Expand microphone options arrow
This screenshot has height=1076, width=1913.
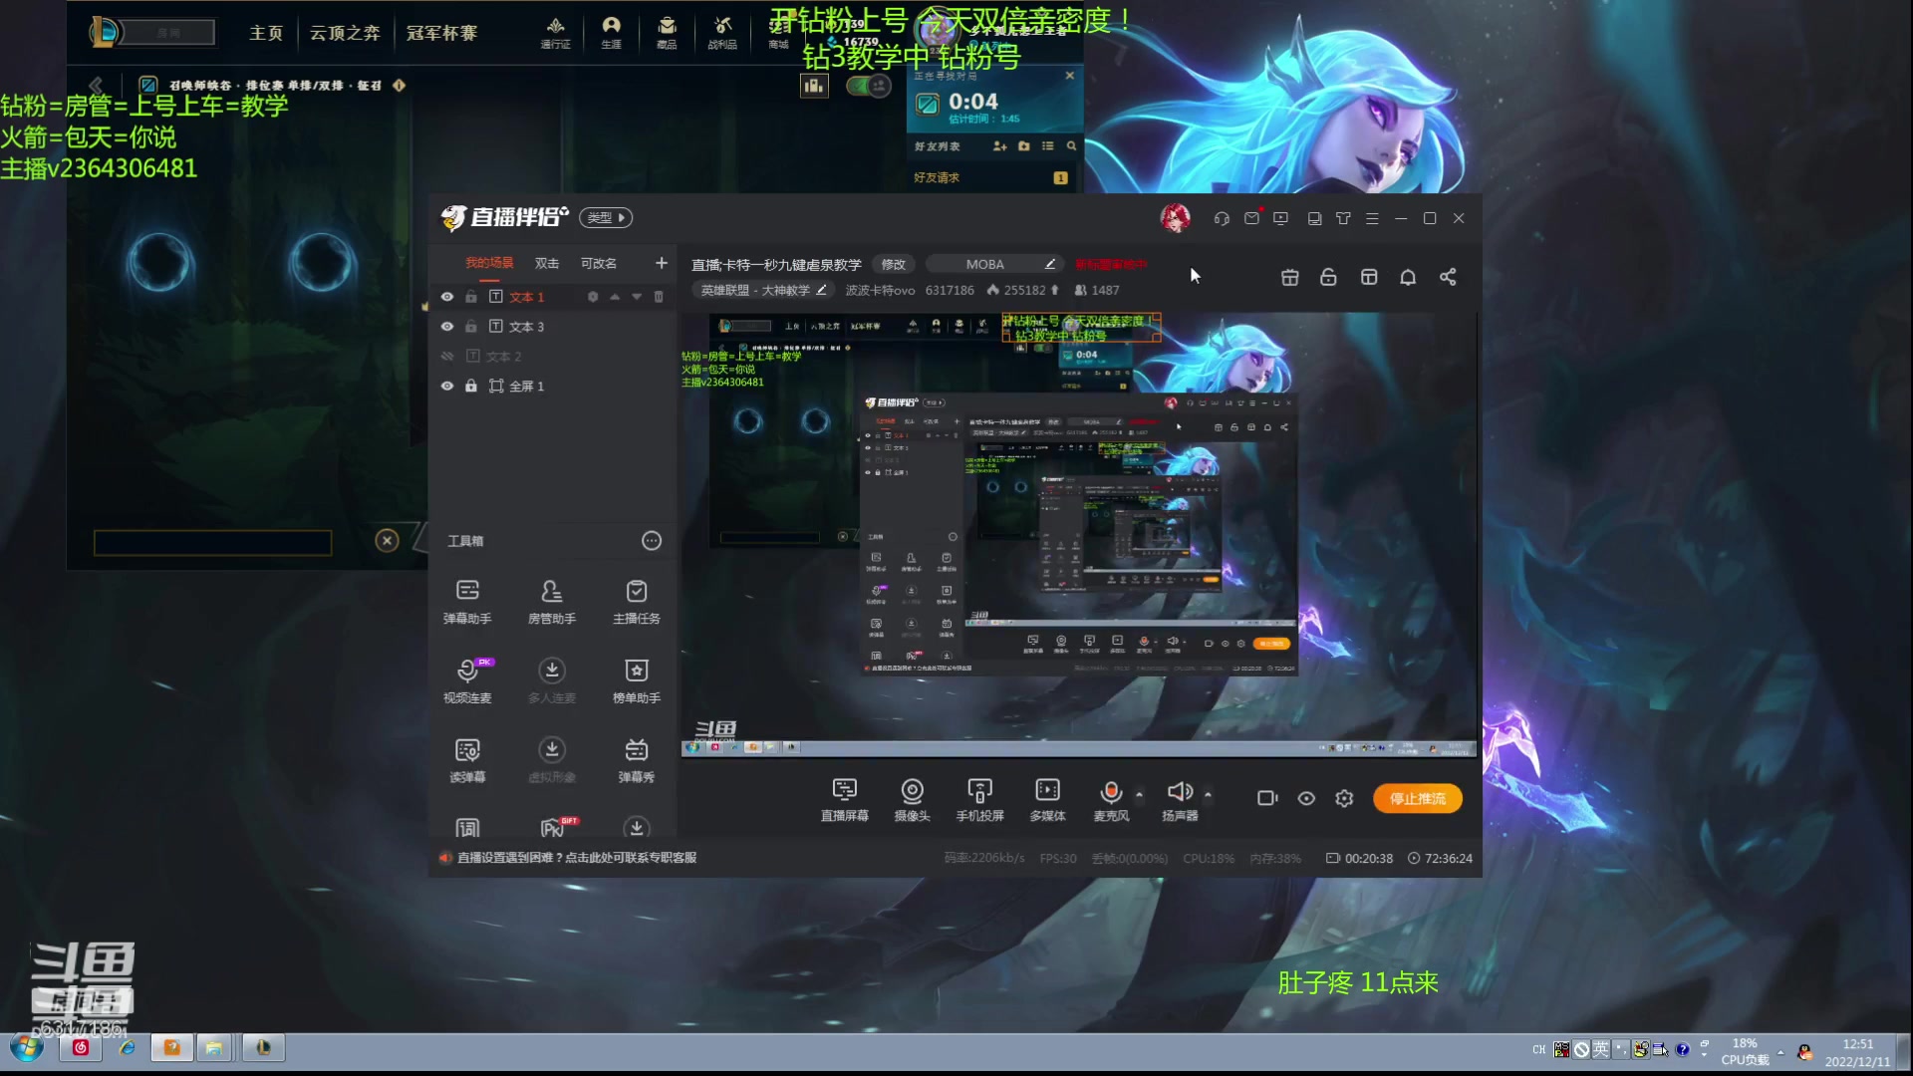(x=1139, y=794)
